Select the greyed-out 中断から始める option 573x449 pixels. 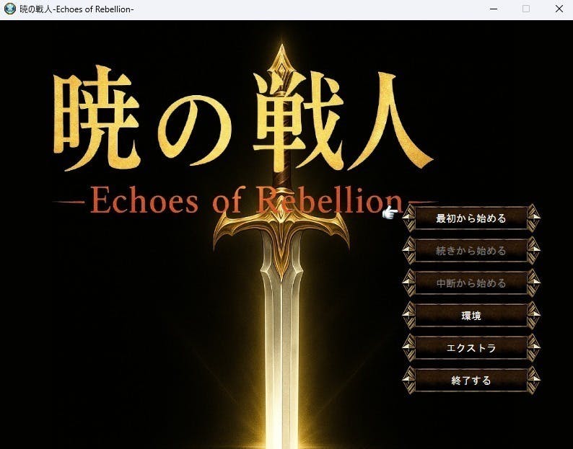click(471, 283)
